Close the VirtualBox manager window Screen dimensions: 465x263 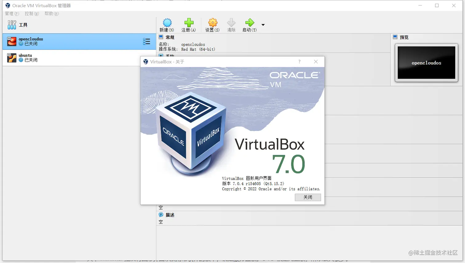[454, 6]
